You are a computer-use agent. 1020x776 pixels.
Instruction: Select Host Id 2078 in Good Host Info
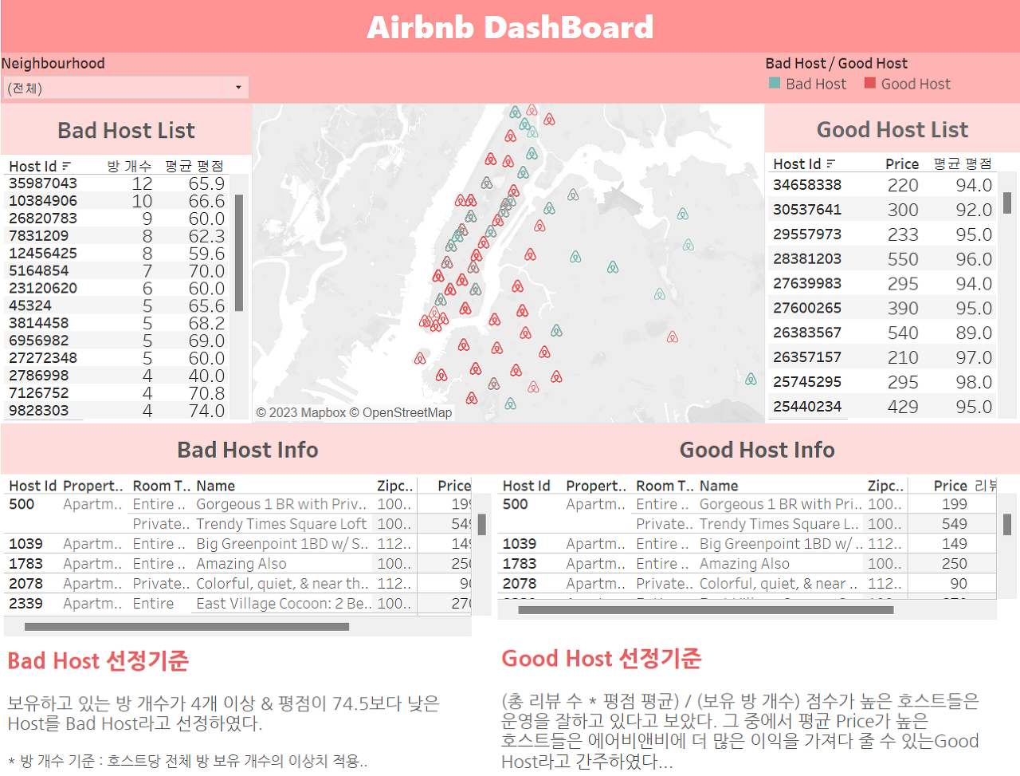[x=520, y=584]
